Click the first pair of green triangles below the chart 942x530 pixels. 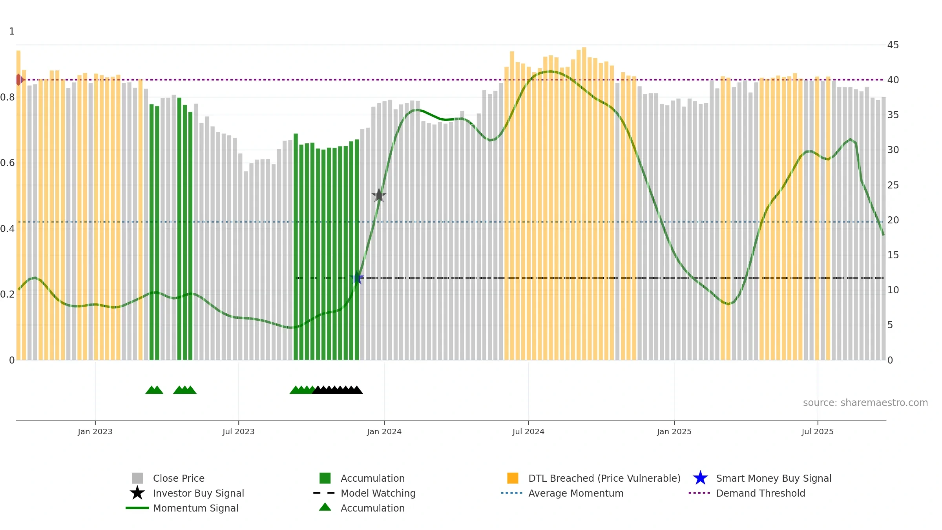click(154, 390)
